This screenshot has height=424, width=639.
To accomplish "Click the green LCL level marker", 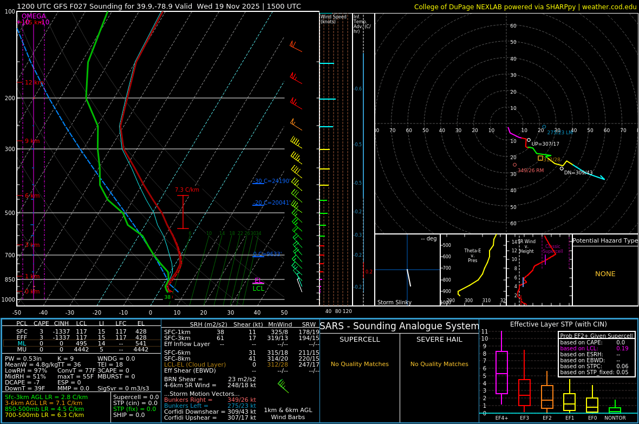I will pos(258,289).
